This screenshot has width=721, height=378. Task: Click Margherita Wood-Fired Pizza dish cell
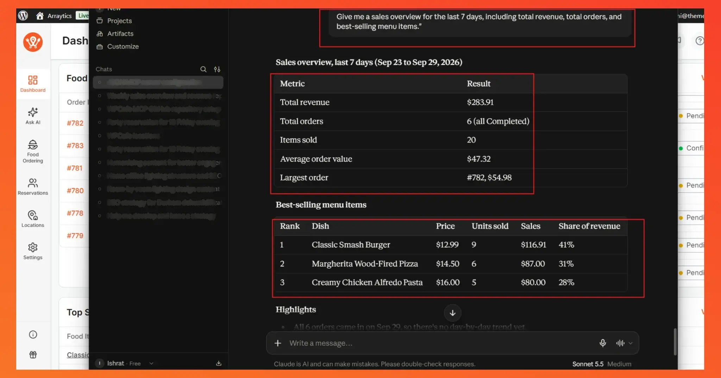[x=365, y=264]
